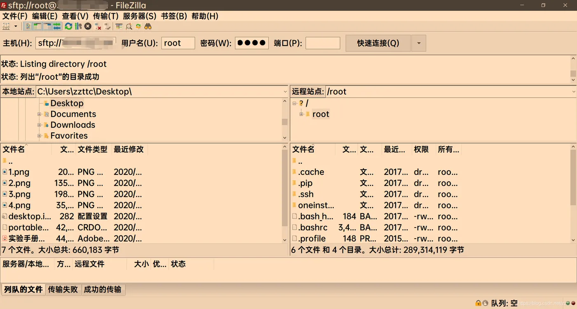Switch to the 成功的传输 tab
Screen dimensions: 577x309
point(103,289)
